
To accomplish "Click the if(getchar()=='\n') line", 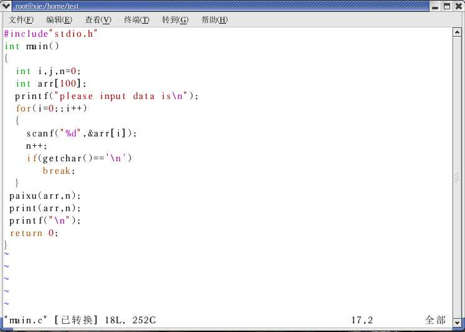I will click(79, 158).
